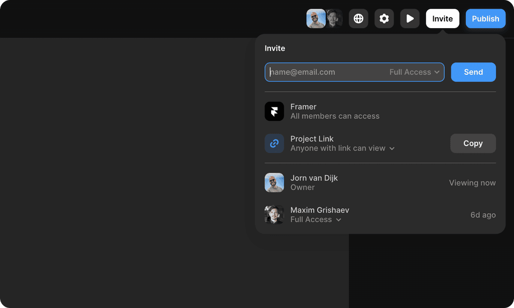The image size is (514, 308).
Task: Click the preview play icon
Action: (410, 18)
